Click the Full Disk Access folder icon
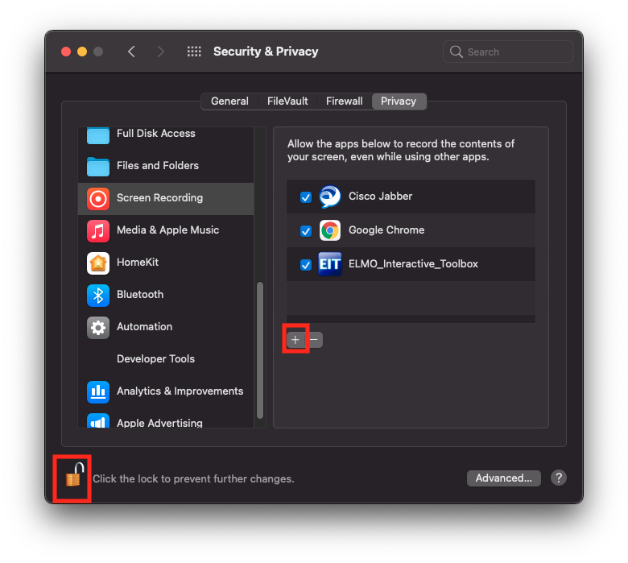The image size is (628, 563). pos(98,135)
